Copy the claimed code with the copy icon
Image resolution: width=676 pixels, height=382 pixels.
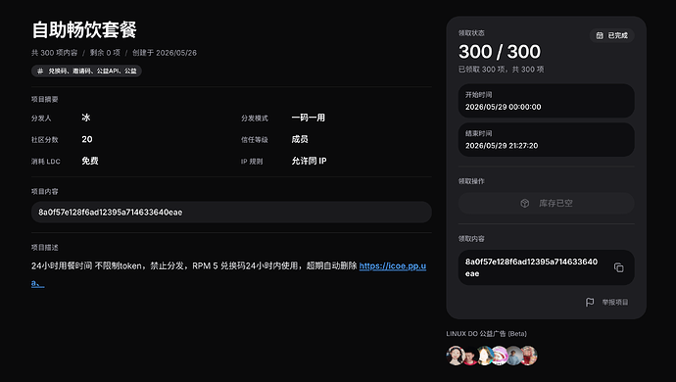click(x=618, y=267)
